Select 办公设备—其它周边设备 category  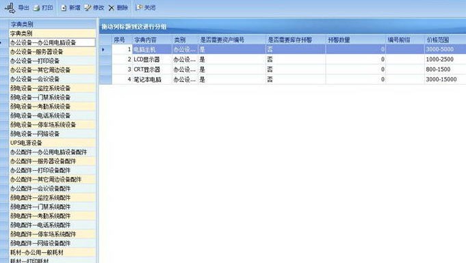[52, 70]
